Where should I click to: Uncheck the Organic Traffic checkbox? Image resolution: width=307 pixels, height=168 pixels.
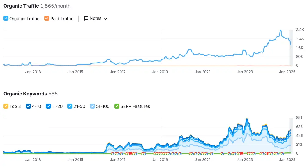pos(6,19)
